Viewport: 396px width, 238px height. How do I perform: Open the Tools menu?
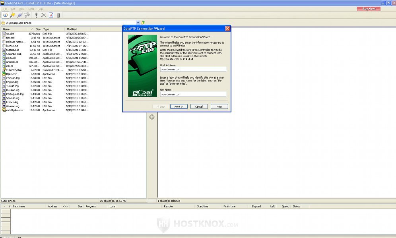(x=31, y=9)
